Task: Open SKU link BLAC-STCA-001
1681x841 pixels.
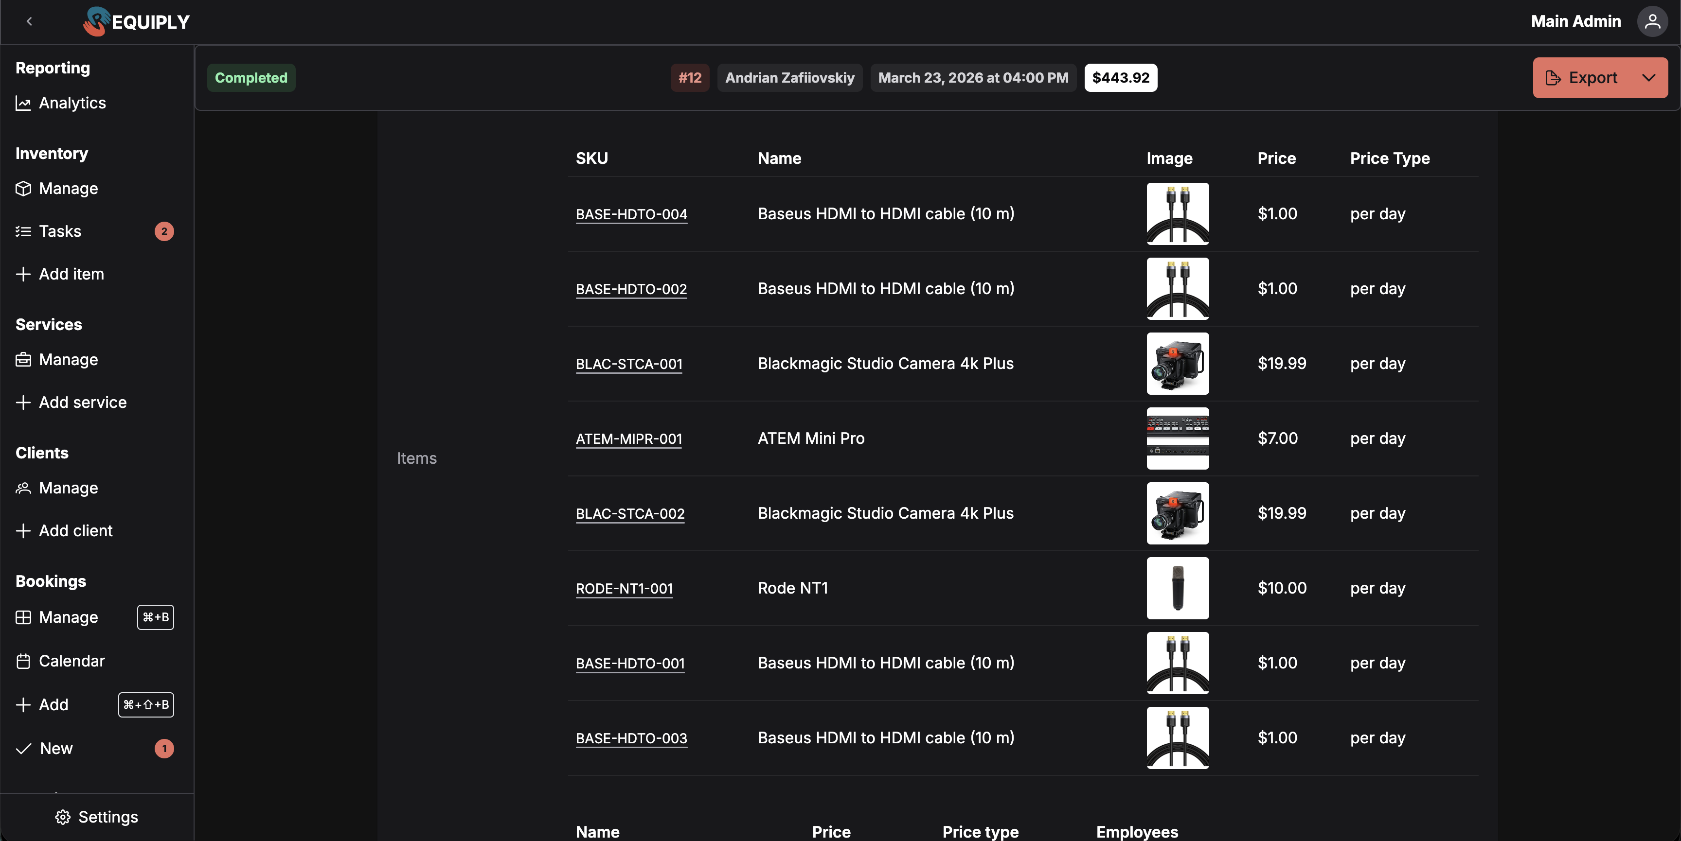Action: [x=628, y=364]
